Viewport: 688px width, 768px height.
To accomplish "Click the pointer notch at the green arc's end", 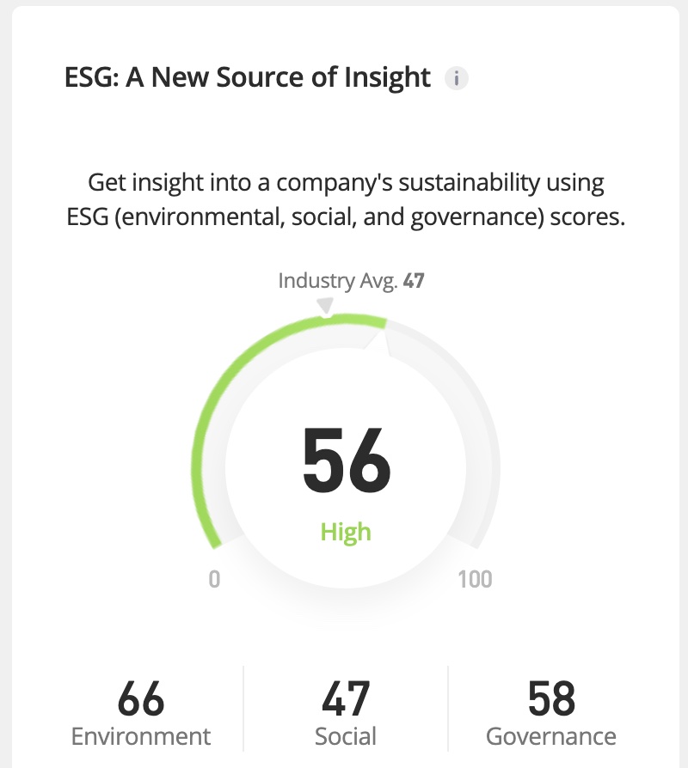I will click(x=378, y=338).
